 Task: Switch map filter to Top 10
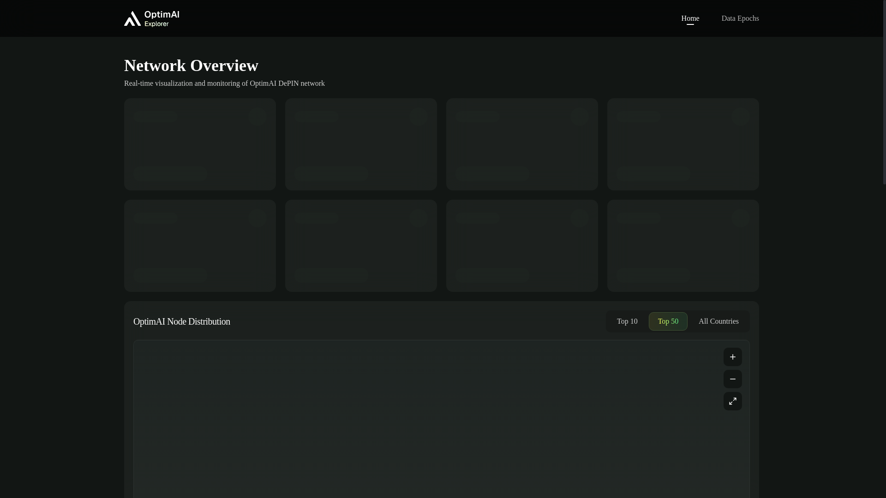[x=627, y=321]
